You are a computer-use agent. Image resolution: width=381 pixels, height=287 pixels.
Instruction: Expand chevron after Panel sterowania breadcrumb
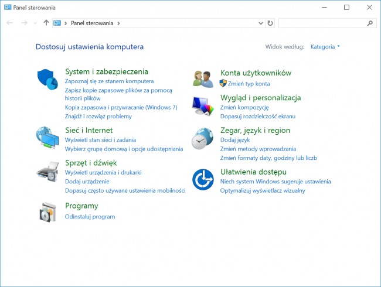(x=118, y=23)
